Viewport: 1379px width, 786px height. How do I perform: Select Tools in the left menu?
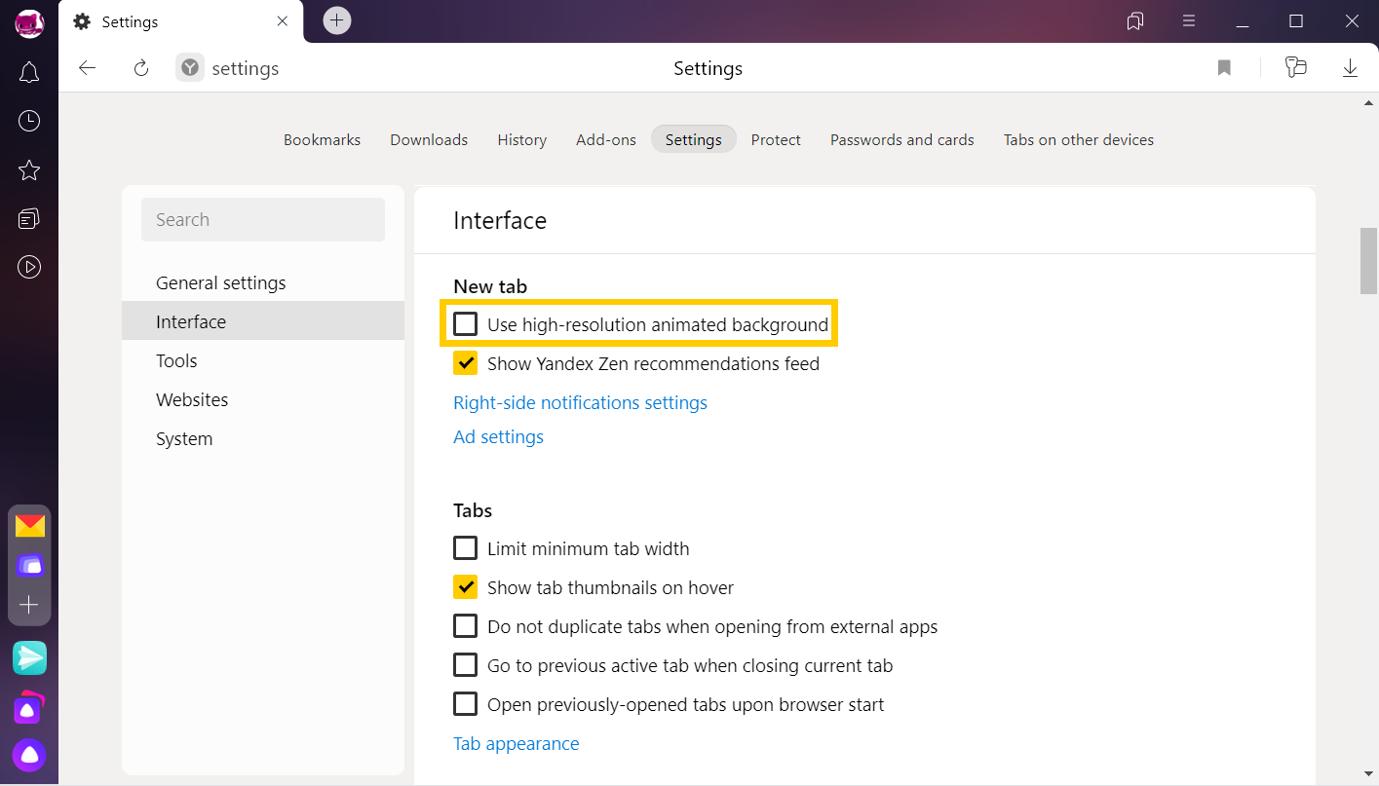click(263, 360)
